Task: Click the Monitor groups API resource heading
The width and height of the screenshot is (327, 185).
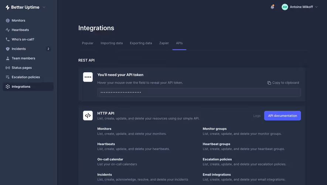Action: click(215, 129)
